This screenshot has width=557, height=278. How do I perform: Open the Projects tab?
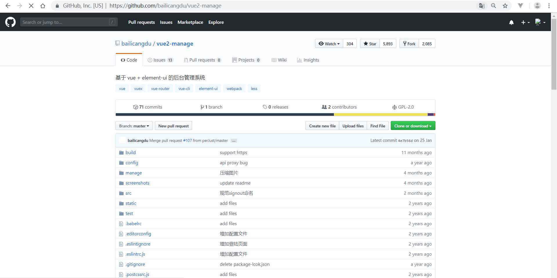(x=246, y=60)
